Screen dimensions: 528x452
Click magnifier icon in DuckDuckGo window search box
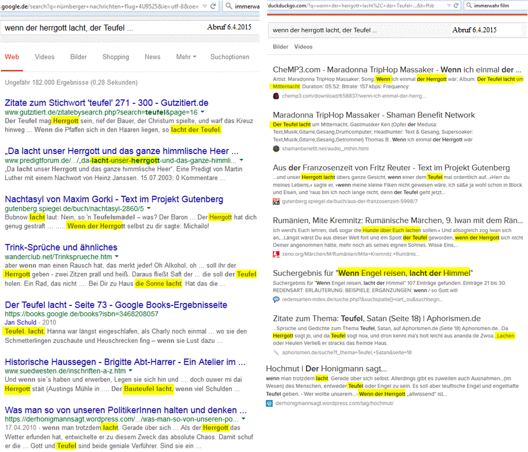469,5
